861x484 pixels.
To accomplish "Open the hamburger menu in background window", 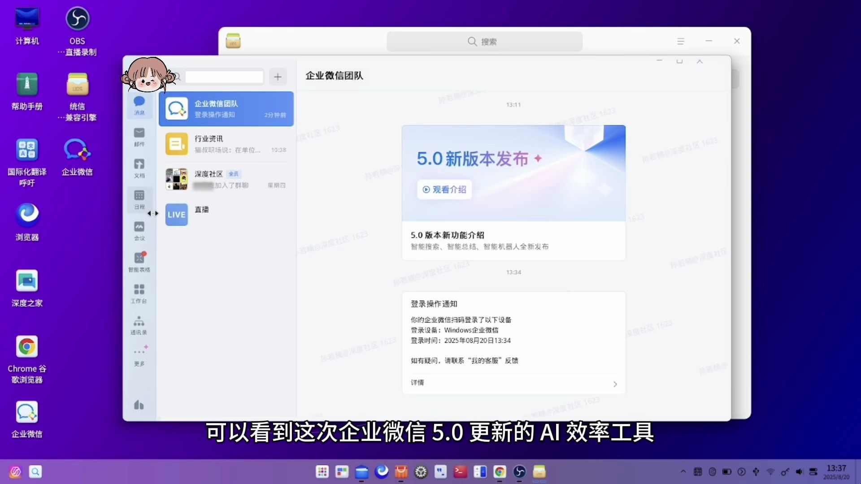I will click(x=680, y=41).
